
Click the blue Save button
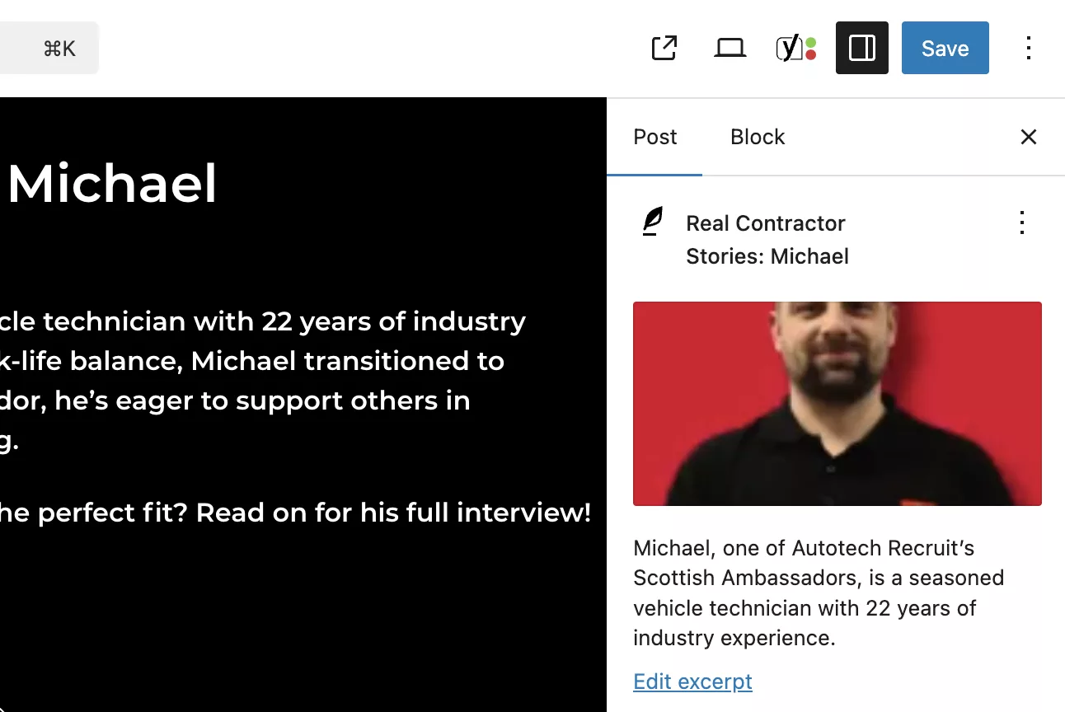945,49
